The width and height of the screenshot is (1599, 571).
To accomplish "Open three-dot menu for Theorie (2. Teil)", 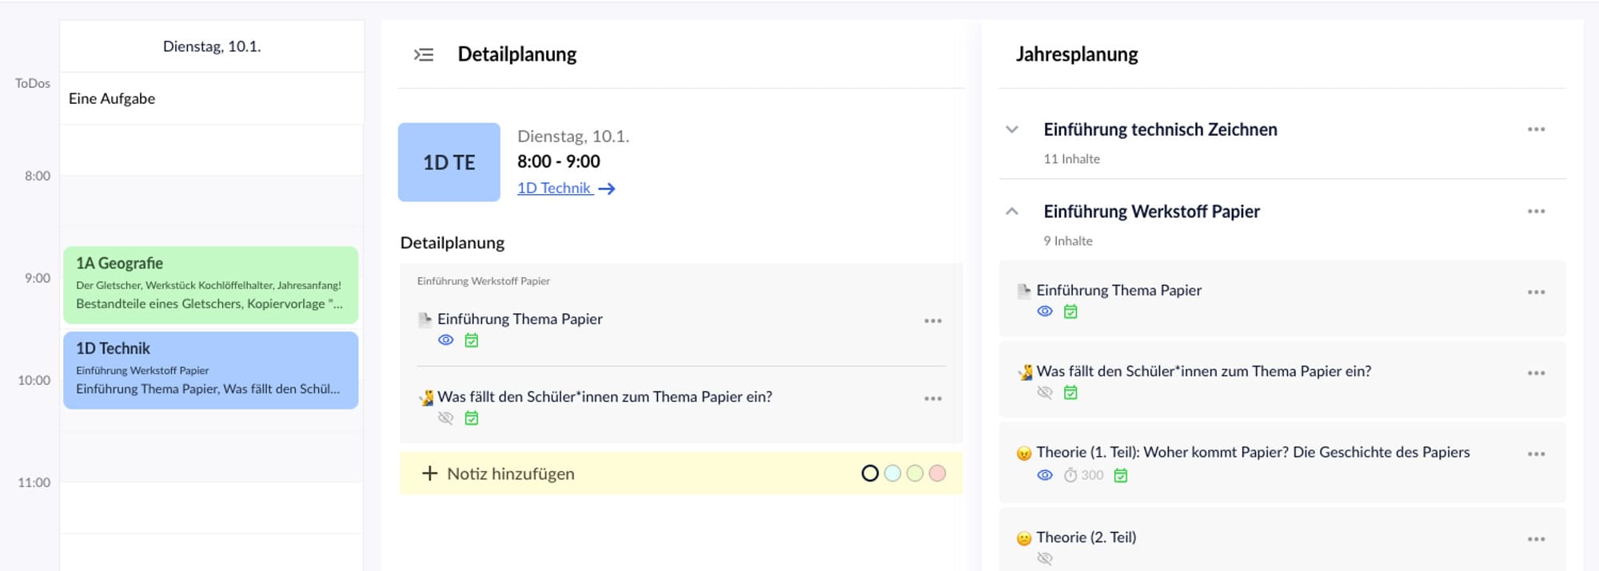I will tap(1536, 539).
